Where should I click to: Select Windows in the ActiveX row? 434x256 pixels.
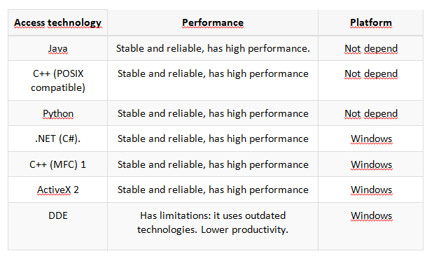tap(371, 190)
